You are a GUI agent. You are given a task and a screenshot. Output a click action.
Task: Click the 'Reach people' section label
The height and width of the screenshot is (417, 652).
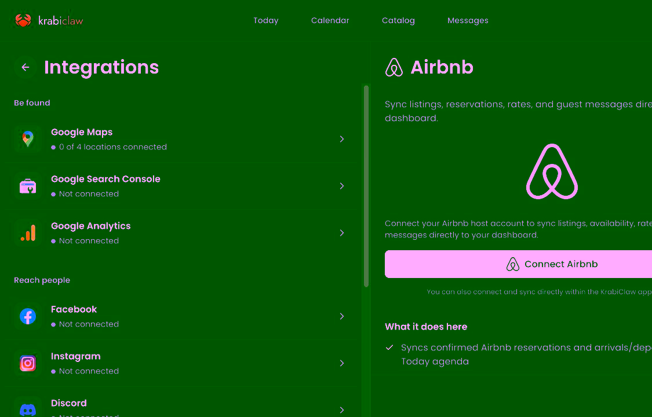click(42, 280)
